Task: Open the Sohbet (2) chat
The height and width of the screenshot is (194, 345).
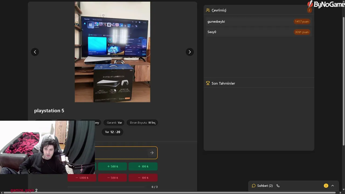Action: click(x=262, y=186)
